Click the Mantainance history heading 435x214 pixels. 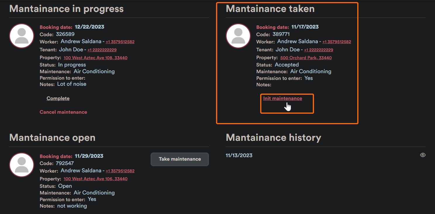[x=273, y=138]
